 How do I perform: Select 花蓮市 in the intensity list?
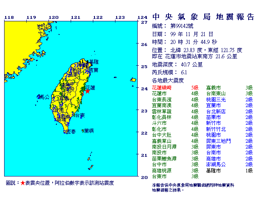[159, 94]
